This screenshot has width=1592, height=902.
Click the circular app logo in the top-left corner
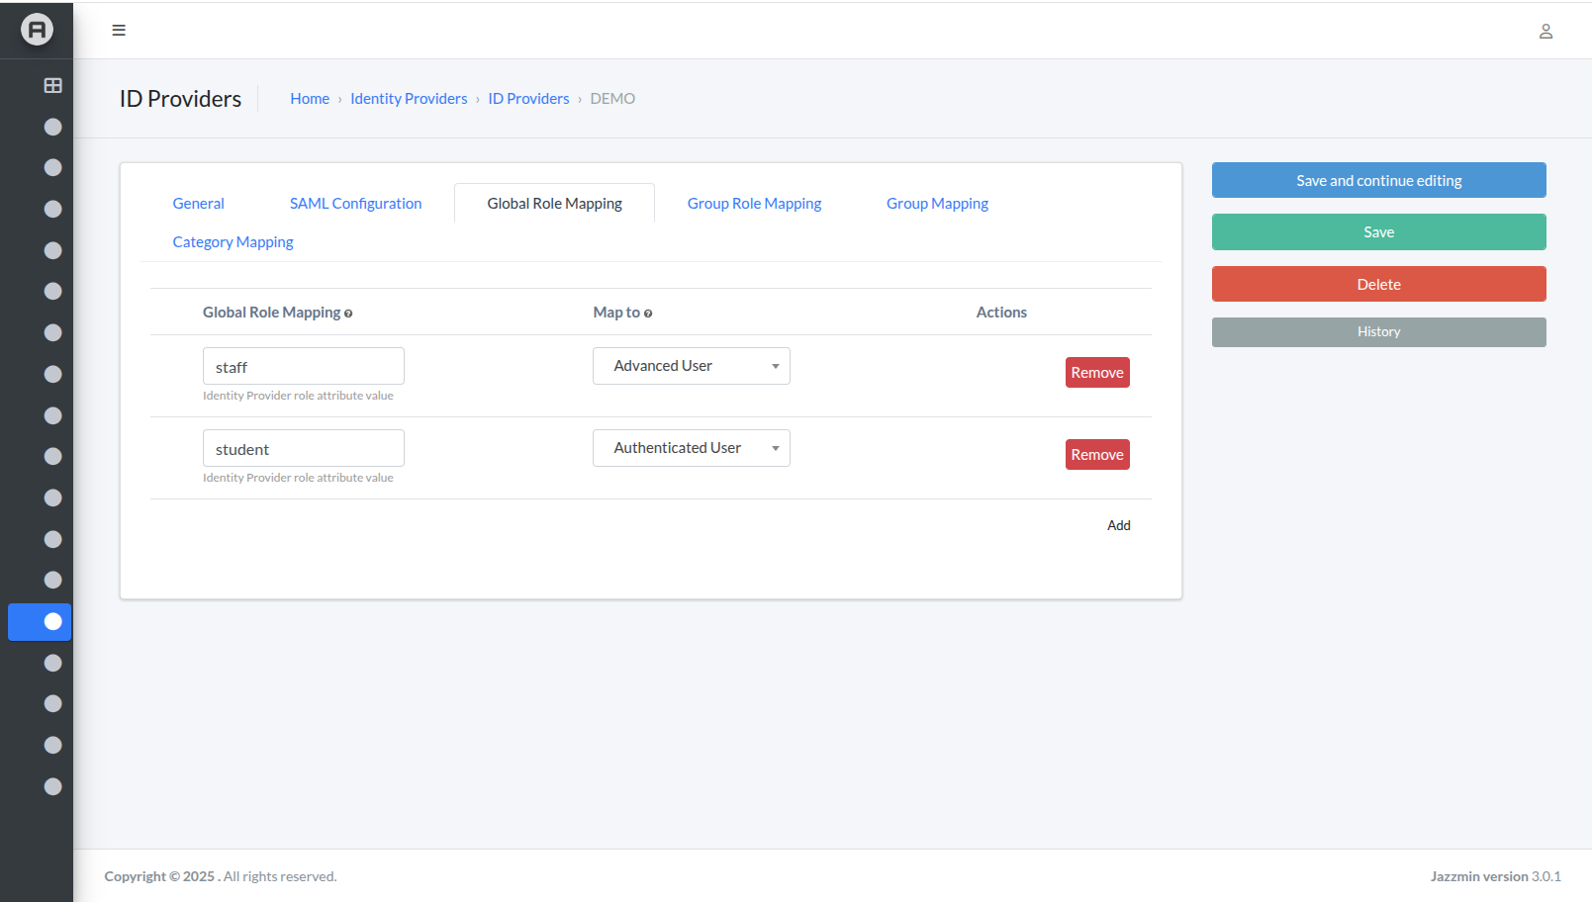37,30
